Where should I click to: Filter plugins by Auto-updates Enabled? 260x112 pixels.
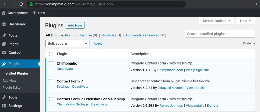click(x=142, y=35)
